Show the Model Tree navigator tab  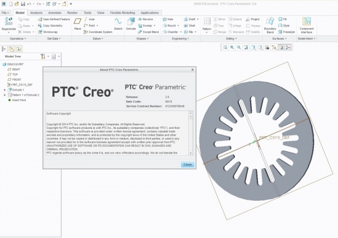pyautogui.click(x=4, y=49)
